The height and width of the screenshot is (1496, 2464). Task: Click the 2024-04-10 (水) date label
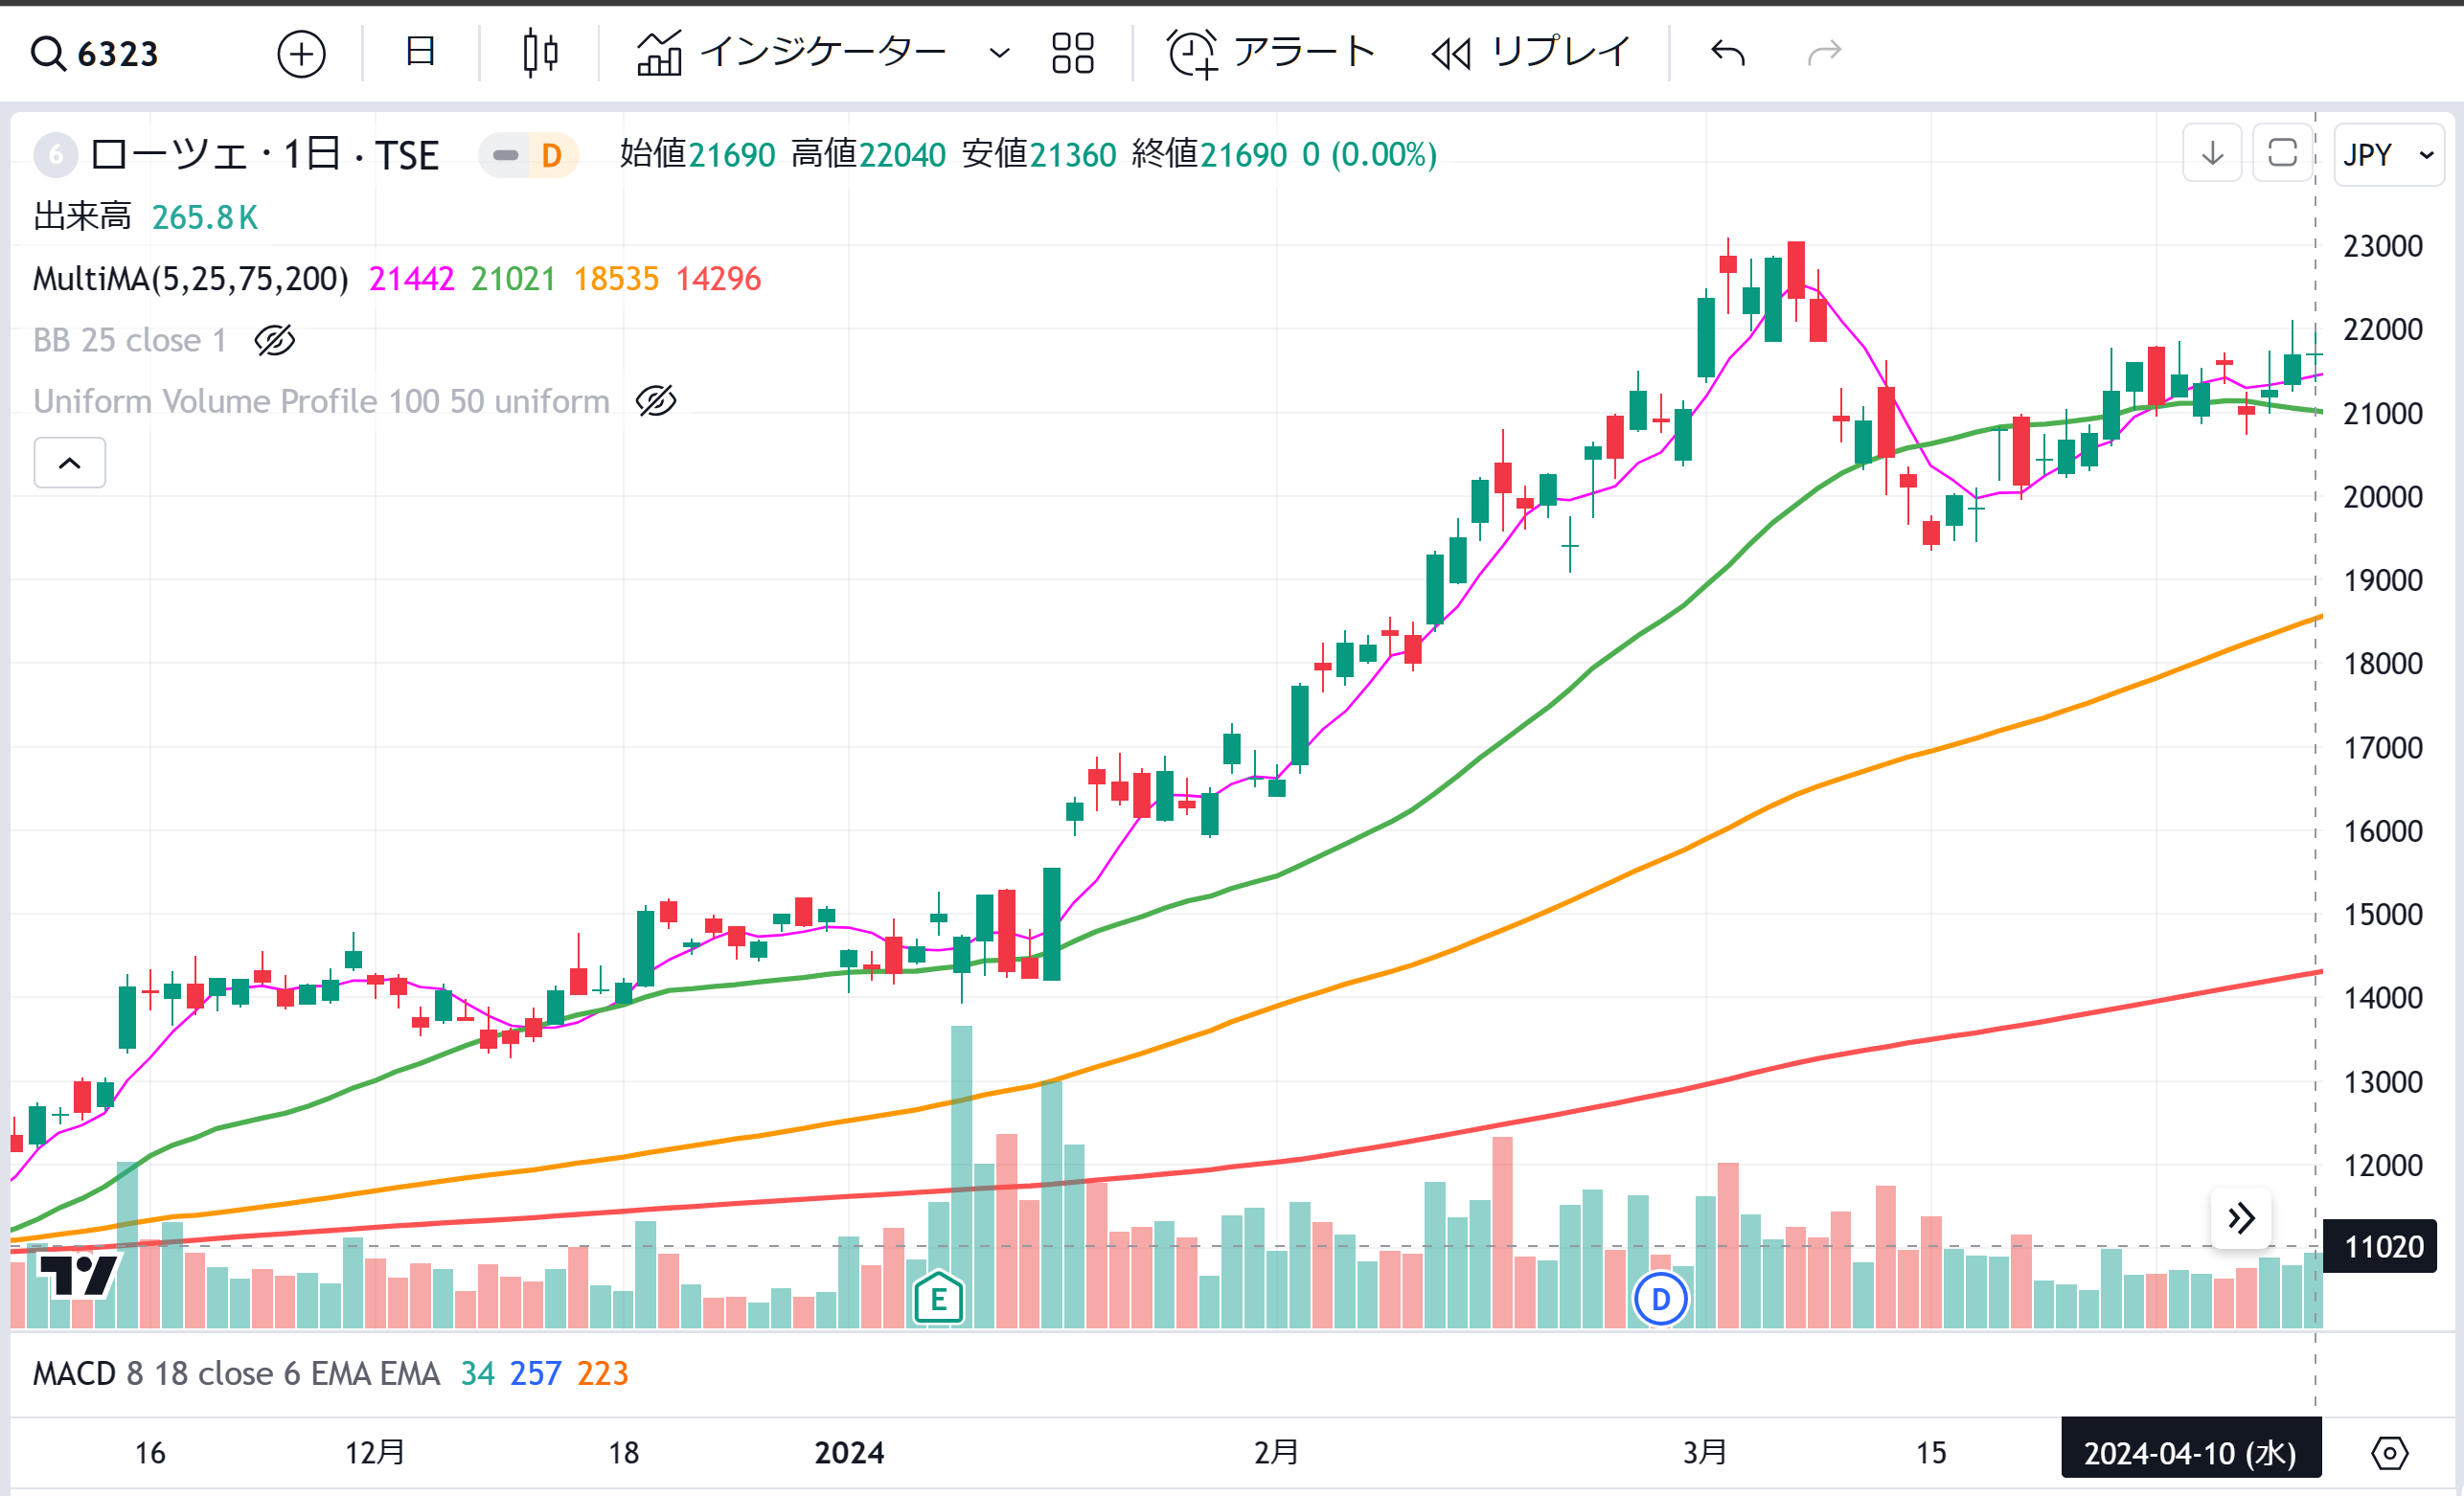tap(2191, 1453)
